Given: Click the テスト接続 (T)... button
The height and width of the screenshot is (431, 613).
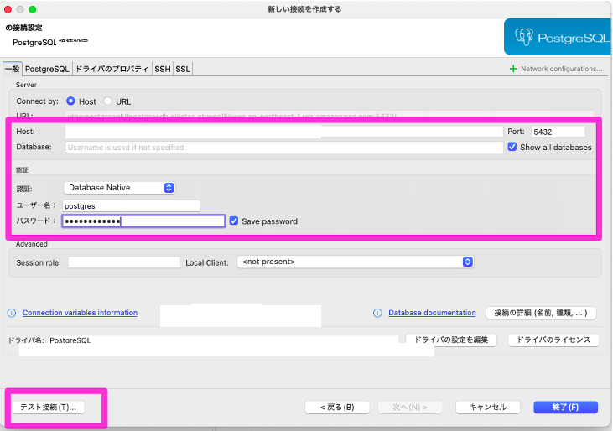Looking at the screenshot, I should pos(48,408).
